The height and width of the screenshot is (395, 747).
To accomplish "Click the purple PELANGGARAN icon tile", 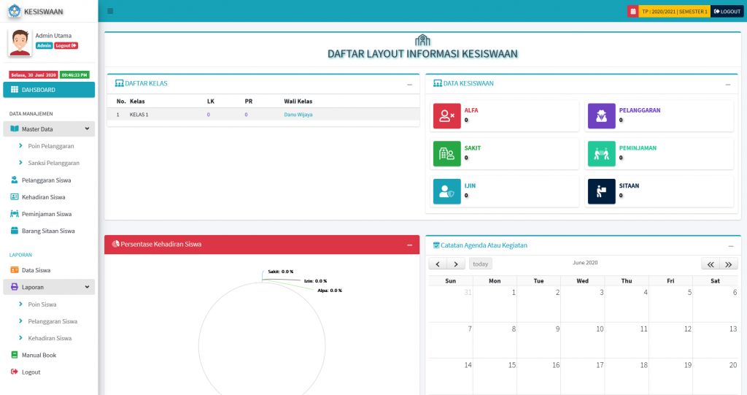I will 601,116.
